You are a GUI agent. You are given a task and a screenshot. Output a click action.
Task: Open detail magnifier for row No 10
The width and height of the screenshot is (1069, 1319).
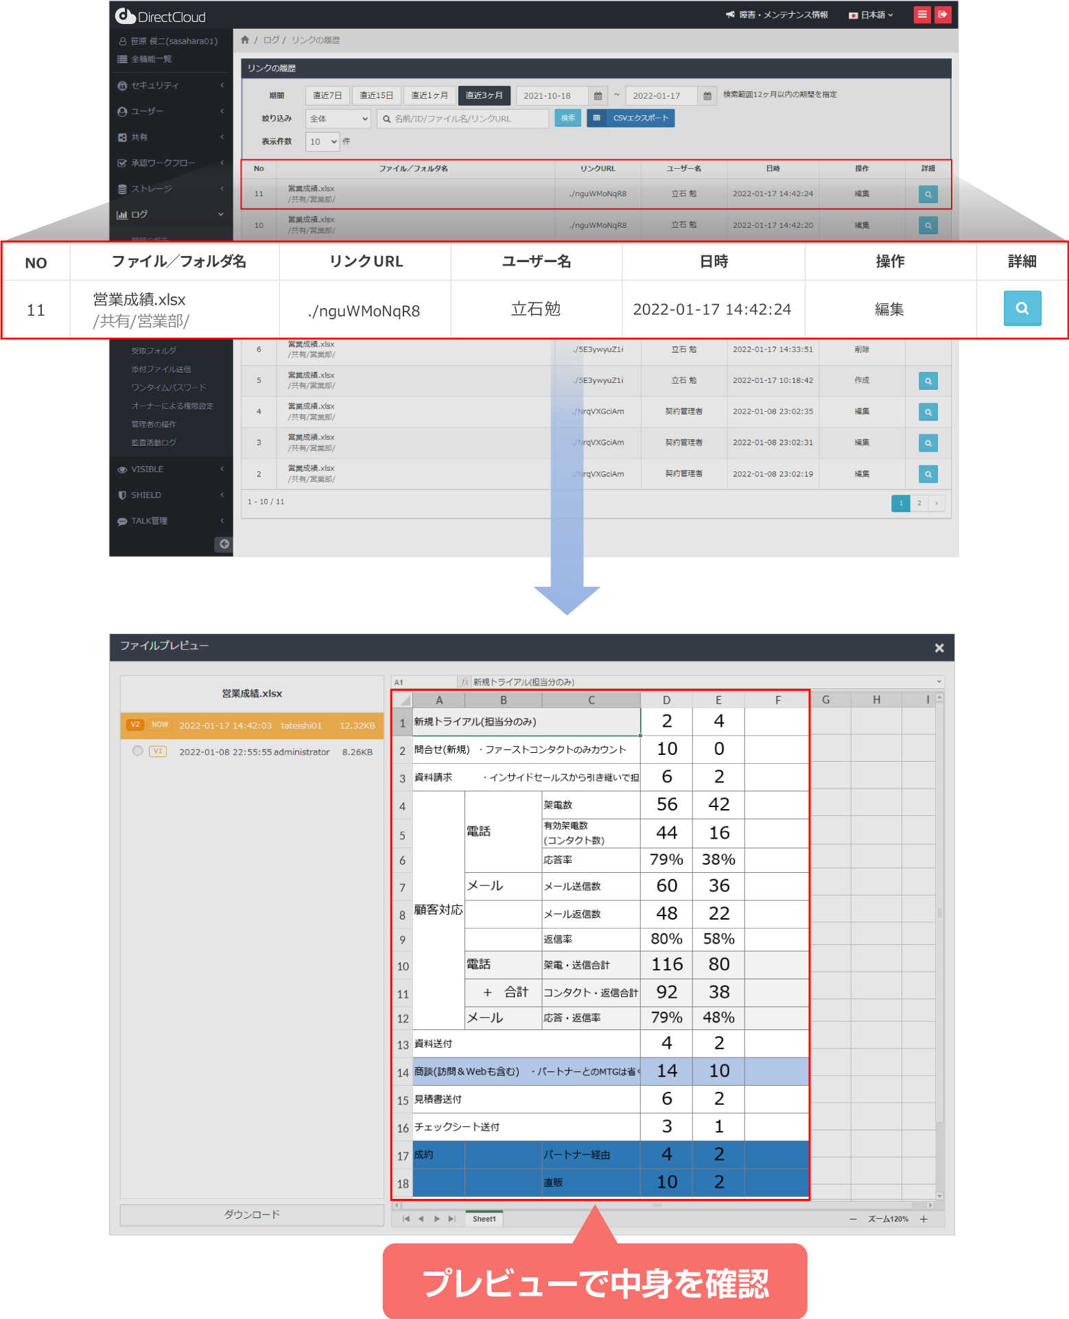click(x=928, y=225)
